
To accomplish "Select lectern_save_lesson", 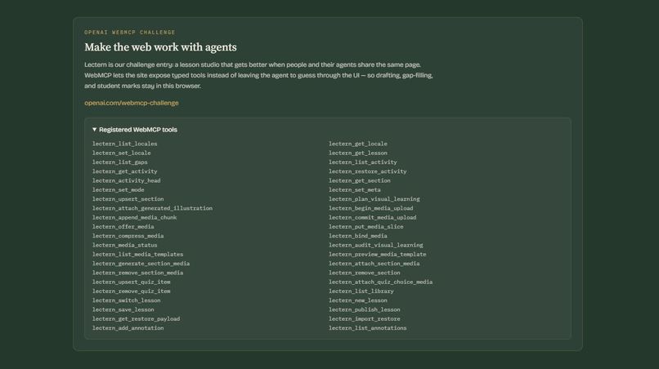I will pyautogui.click(x=123, y=309).
